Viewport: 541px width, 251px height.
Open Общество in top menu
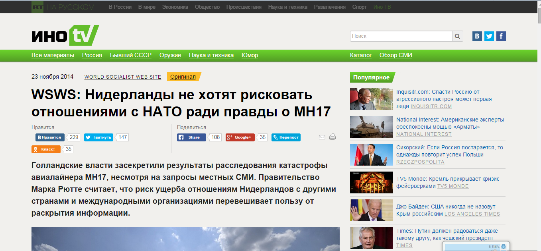207,7
